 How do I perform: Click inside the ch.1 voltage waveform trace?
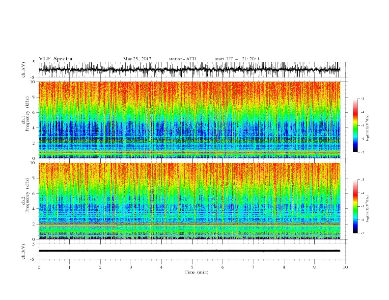point(189,70)
